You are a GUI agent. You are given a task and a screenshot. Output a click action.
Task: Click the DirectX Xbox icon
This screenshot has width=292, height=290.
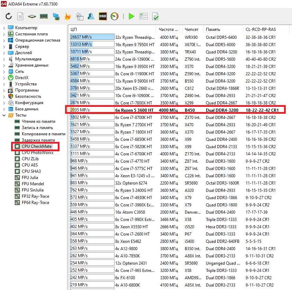pos(11,77)
